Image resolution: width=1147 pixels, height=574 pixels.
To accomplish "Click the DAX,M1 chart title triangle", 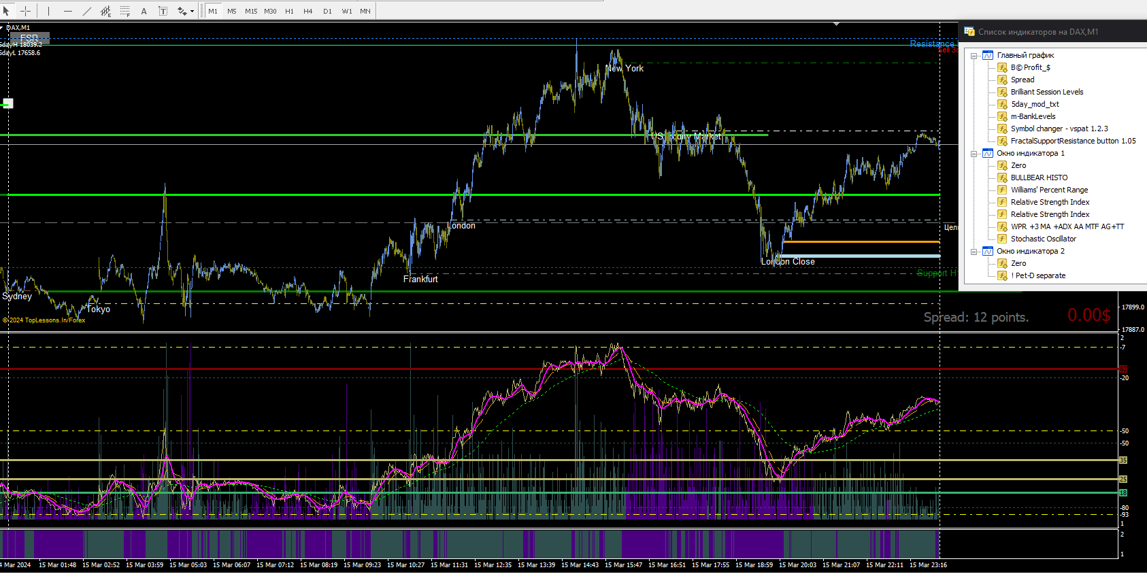I will [3, 27].
